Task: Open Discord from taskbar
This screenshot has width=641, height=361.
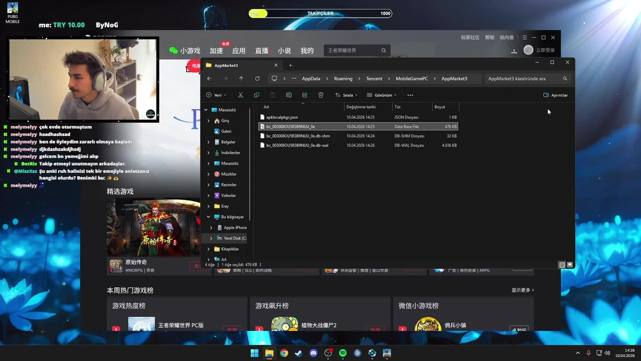Action: 313,353
